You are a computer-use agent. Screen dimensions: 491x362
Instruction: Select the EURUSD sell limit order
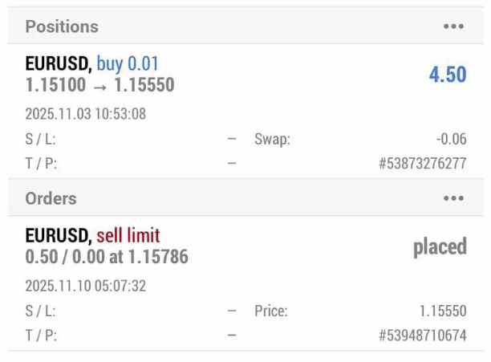93,235
